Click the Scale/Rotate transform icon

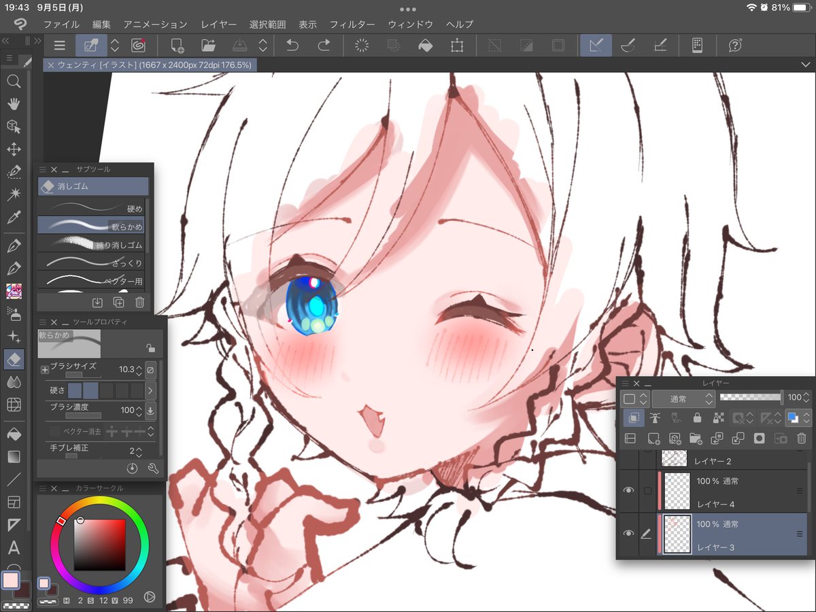click(x=456, y=46)
